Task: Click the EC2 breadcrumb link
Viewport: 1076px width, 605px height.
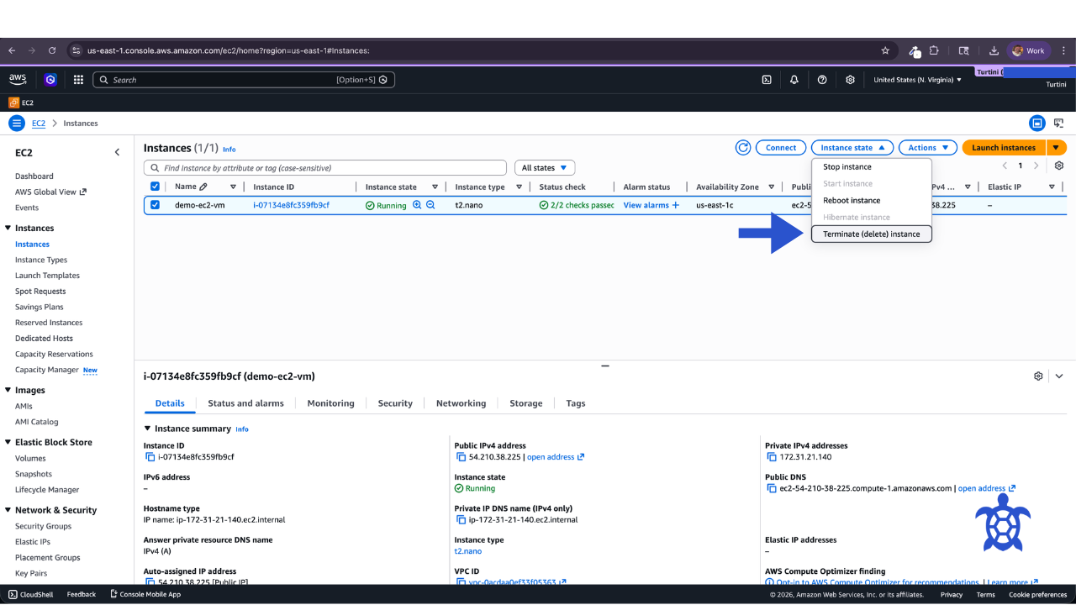Action: click(39, 124)
